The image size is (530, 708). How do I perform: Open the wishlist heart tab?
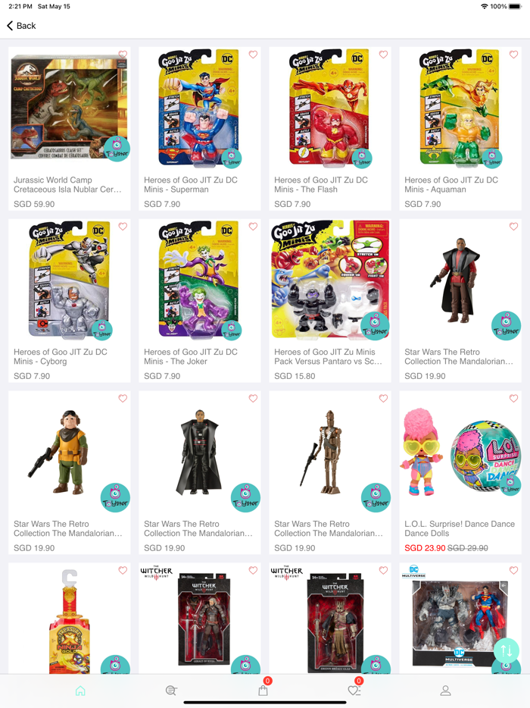point(354,691)
